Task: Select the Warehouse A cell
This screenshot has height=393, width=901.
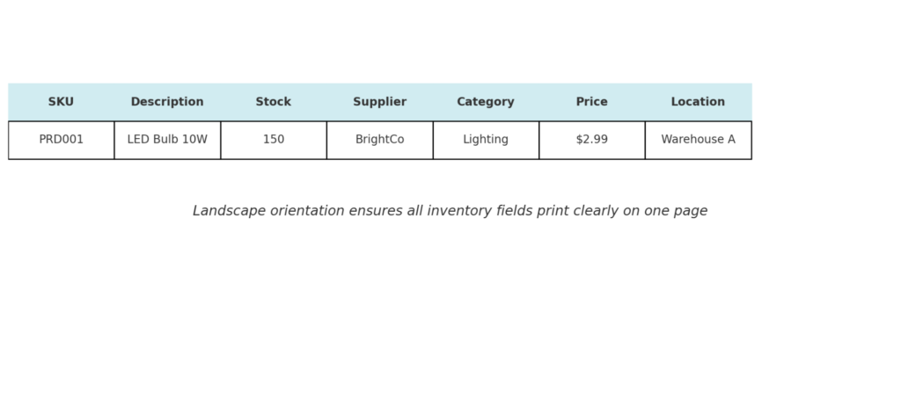Action: (698, 140)
